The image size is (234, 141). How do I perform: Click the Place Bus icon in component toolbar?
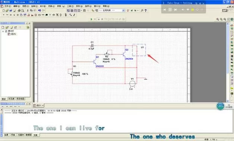[74, 15]
